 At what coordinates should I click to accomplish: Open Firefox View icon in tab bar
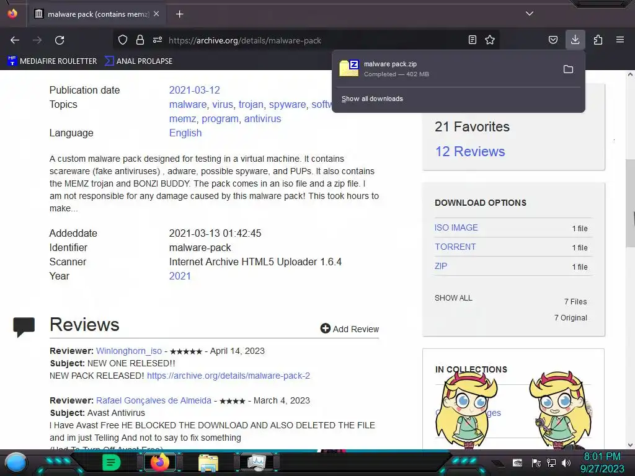[12, 14]
